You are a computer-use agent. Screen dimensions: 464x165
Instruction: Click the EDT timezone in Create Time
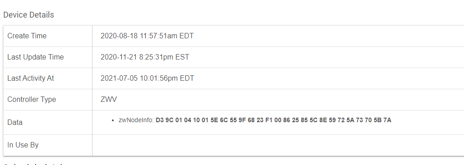(186, 36)
